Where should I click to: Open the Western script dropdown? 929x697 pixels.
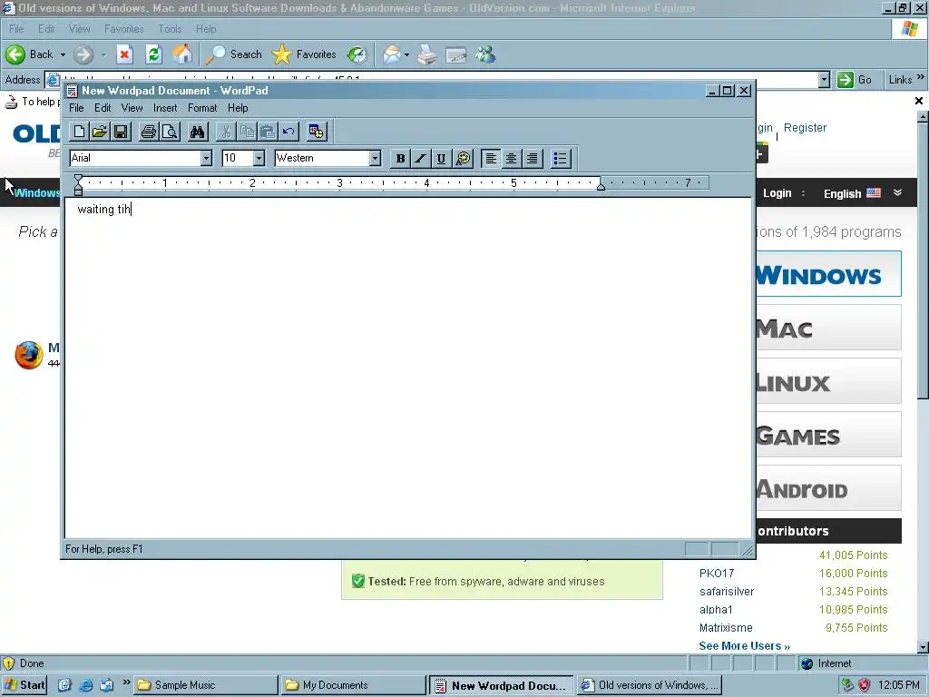click(375, 158)
